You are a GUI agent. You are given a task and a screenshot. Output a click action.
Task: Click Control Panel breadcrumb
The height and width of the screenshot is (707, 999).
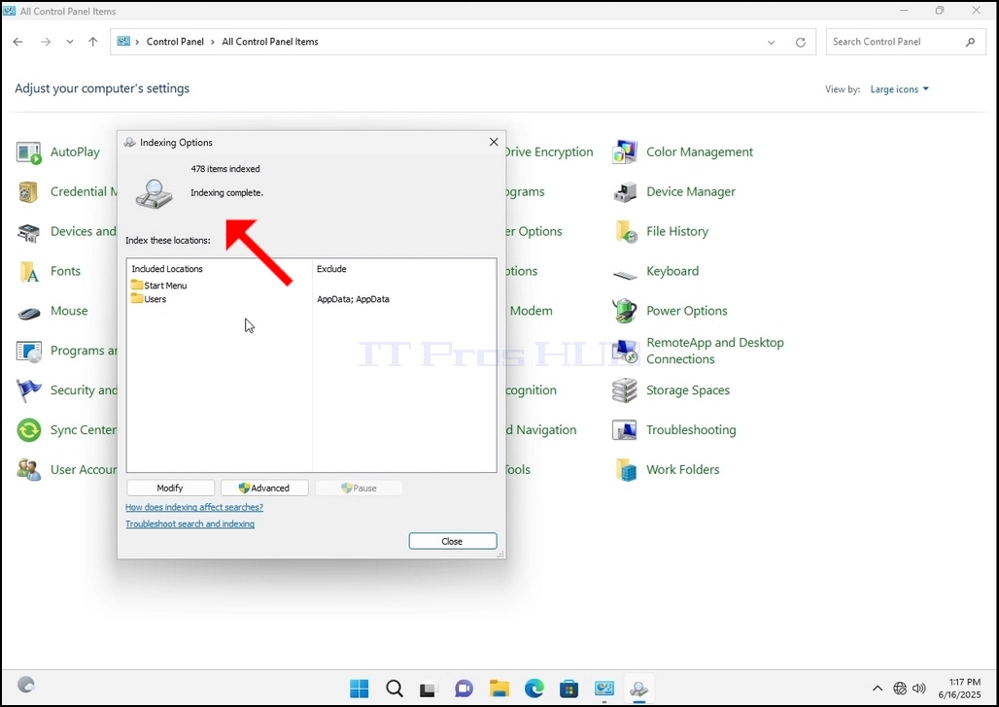[175, 42]
